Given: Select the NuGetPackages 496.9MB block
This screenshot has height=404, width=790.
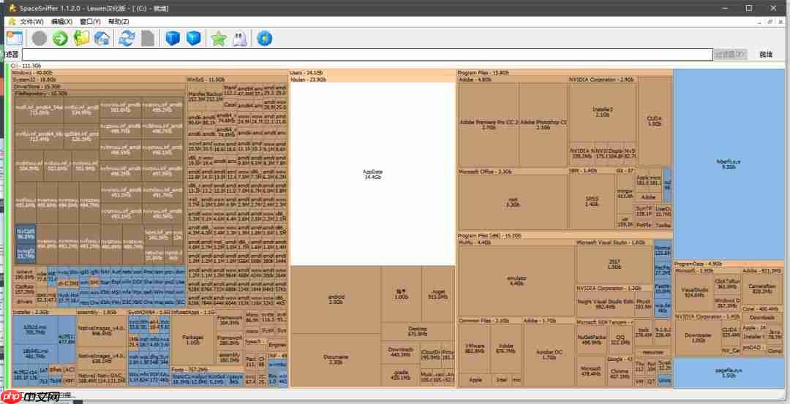Looking at the screenshot, I should pyautogui.click(x=592, y=340).
